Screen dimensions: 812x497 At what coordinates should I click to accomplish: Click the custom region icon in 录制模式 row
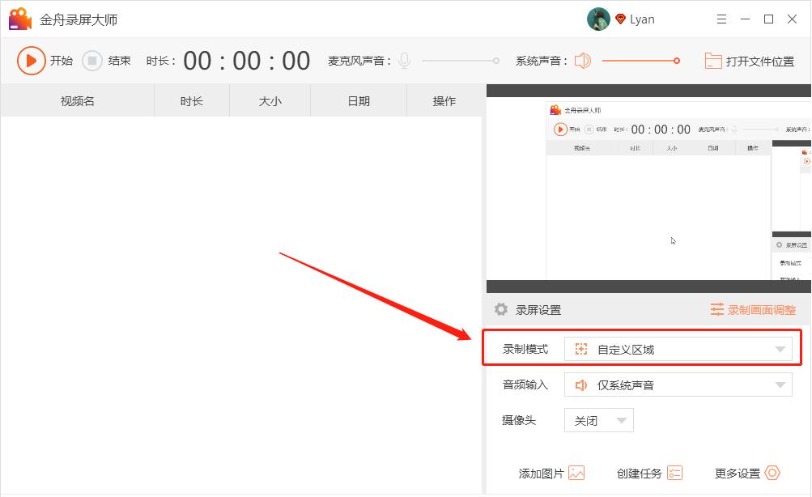580,348
